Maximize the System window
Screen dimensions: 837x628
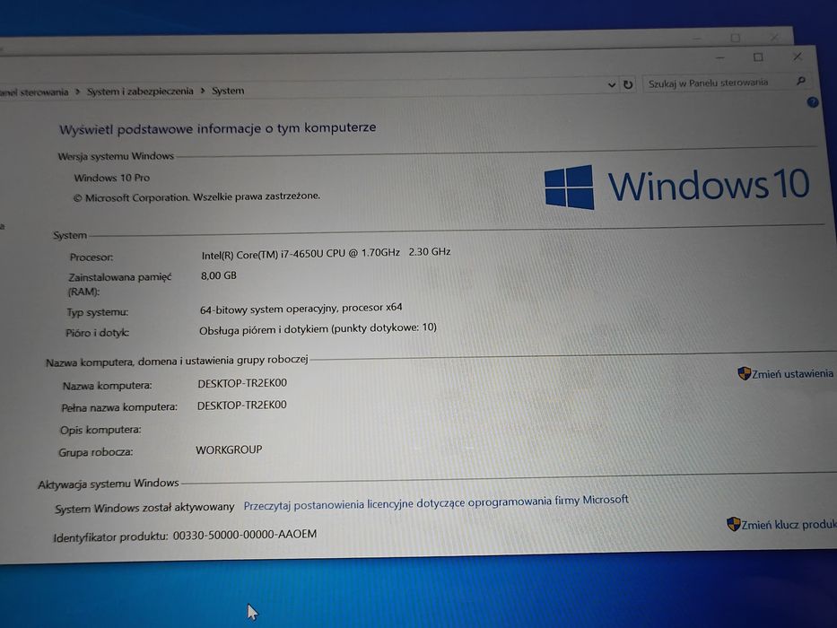pos(758,57)
